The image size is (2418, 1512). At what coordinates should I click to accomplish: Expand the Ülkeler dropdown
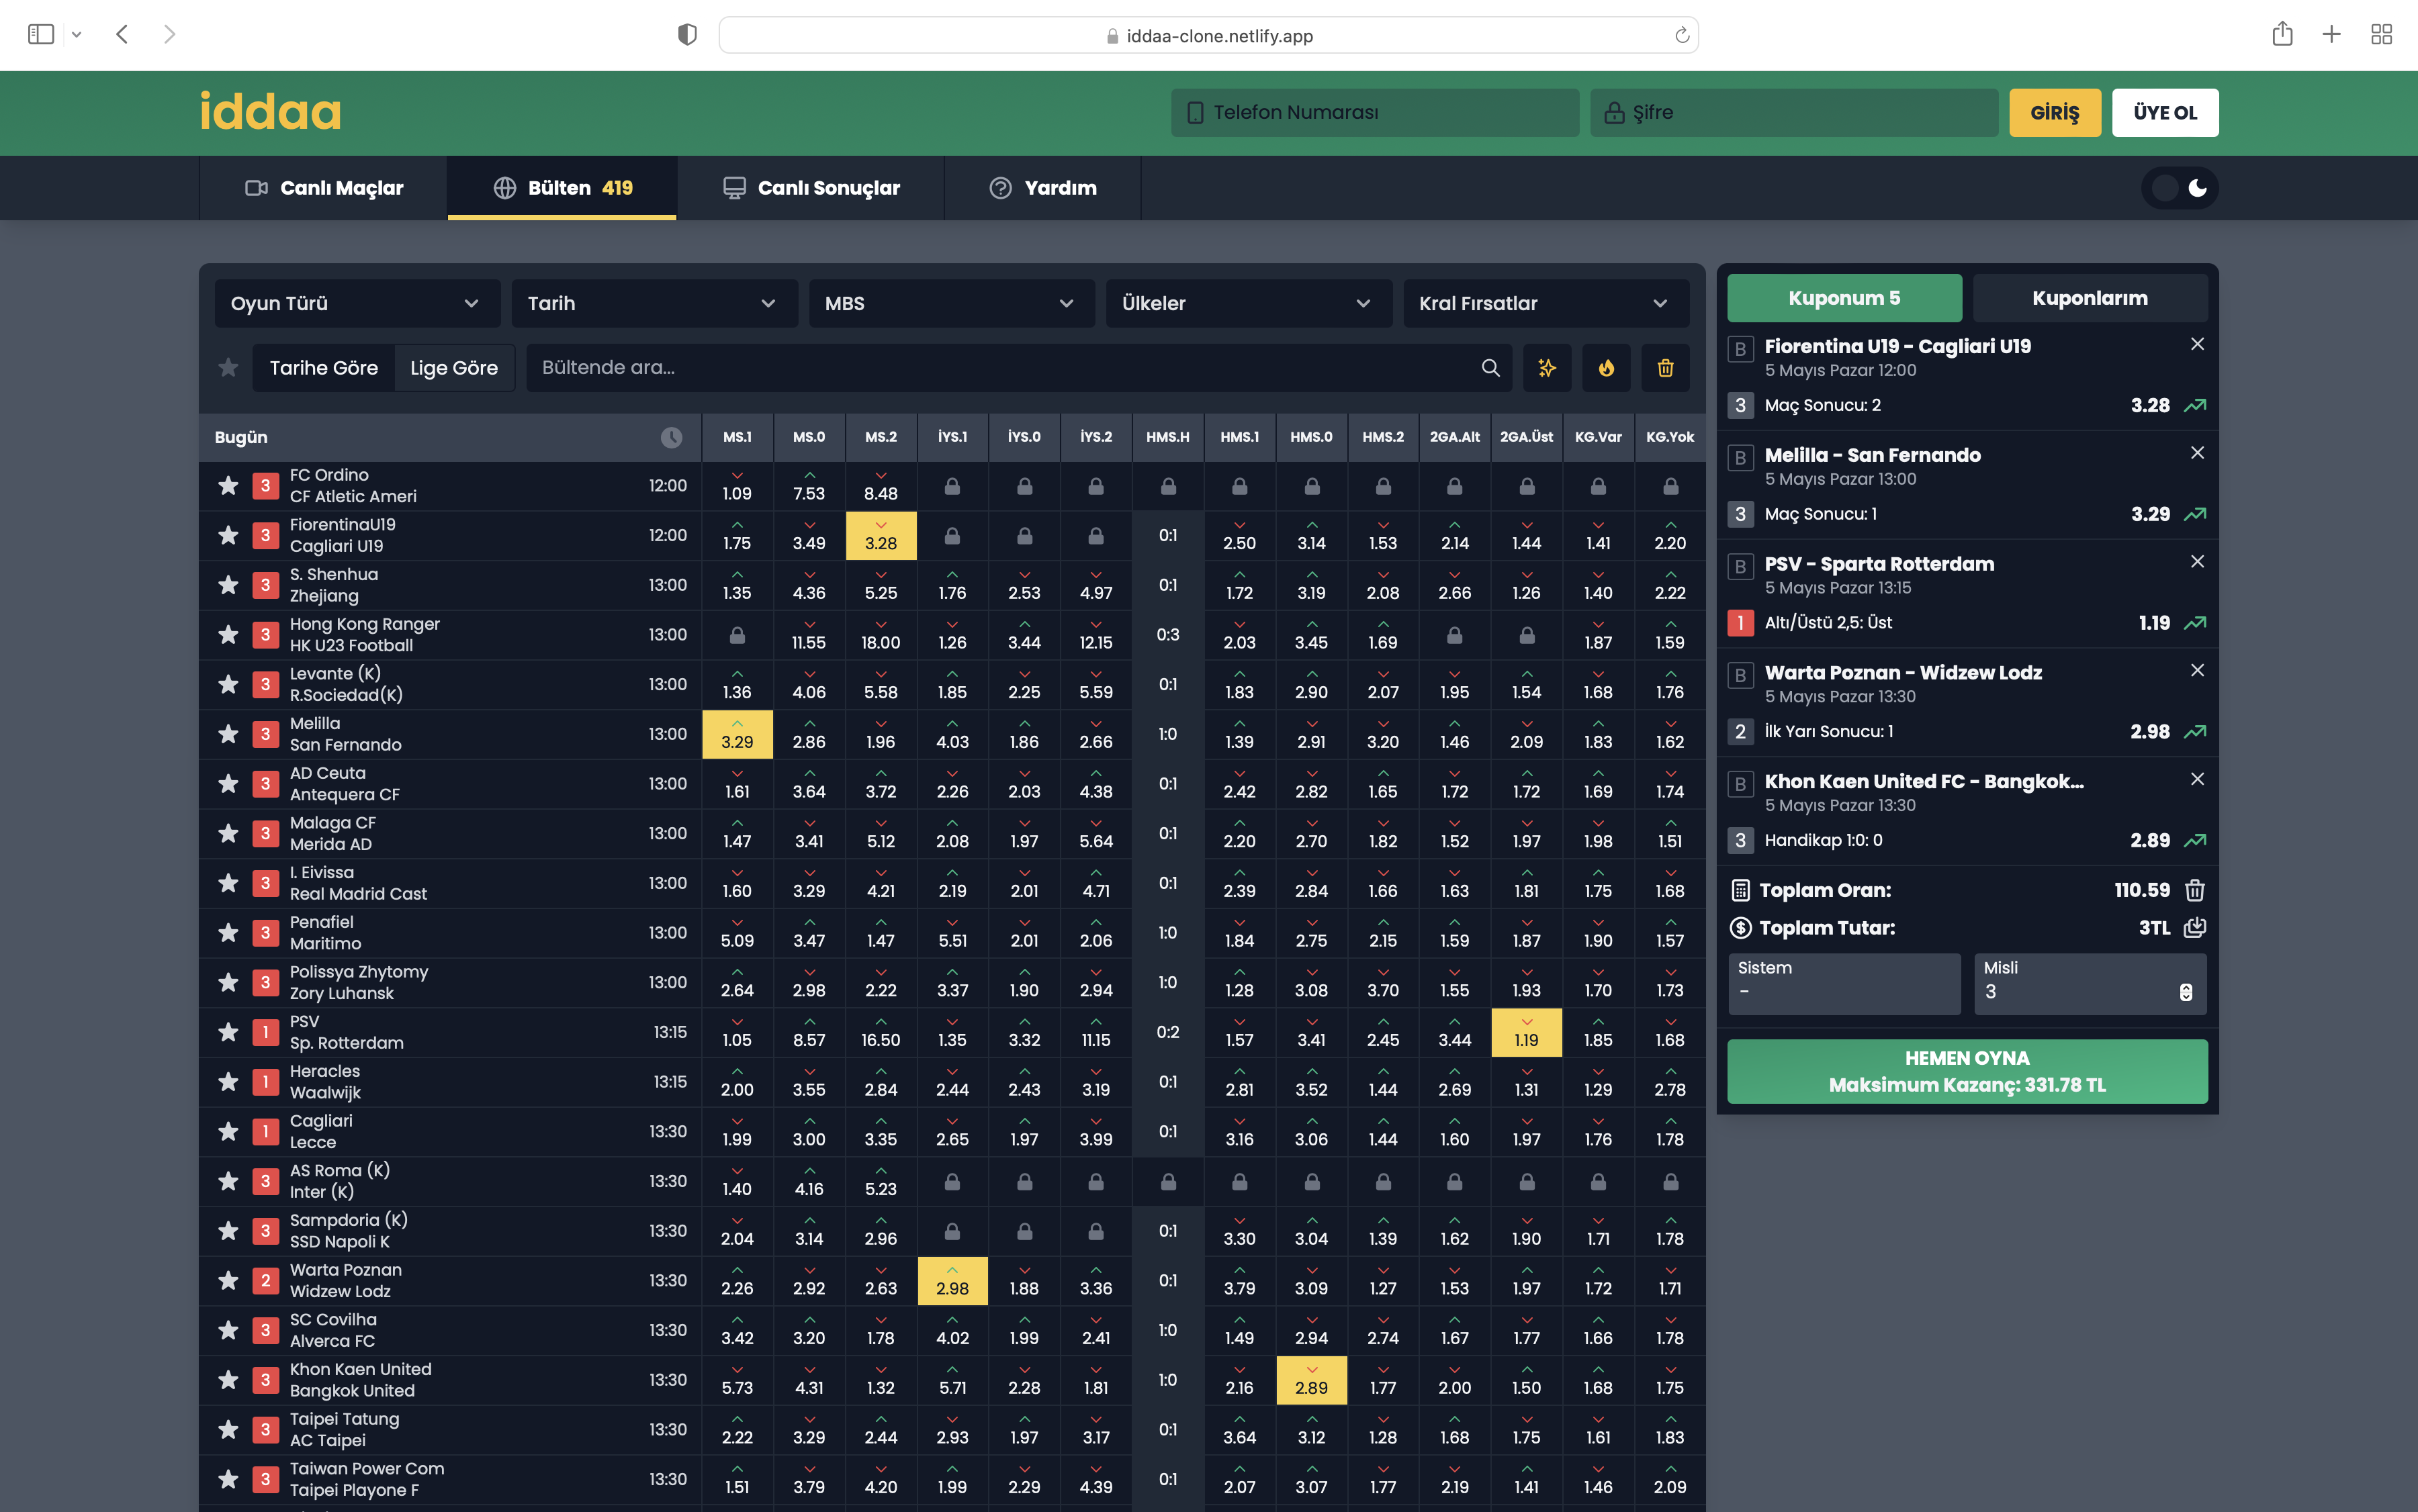(1247, 303)
